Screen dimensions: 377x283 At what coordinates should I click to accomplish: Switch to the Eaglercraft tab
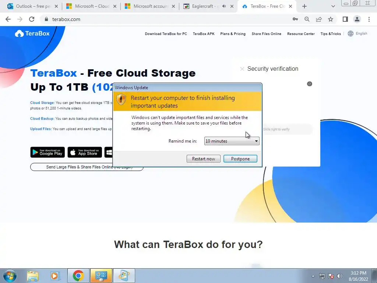click(x=208, y=6)
